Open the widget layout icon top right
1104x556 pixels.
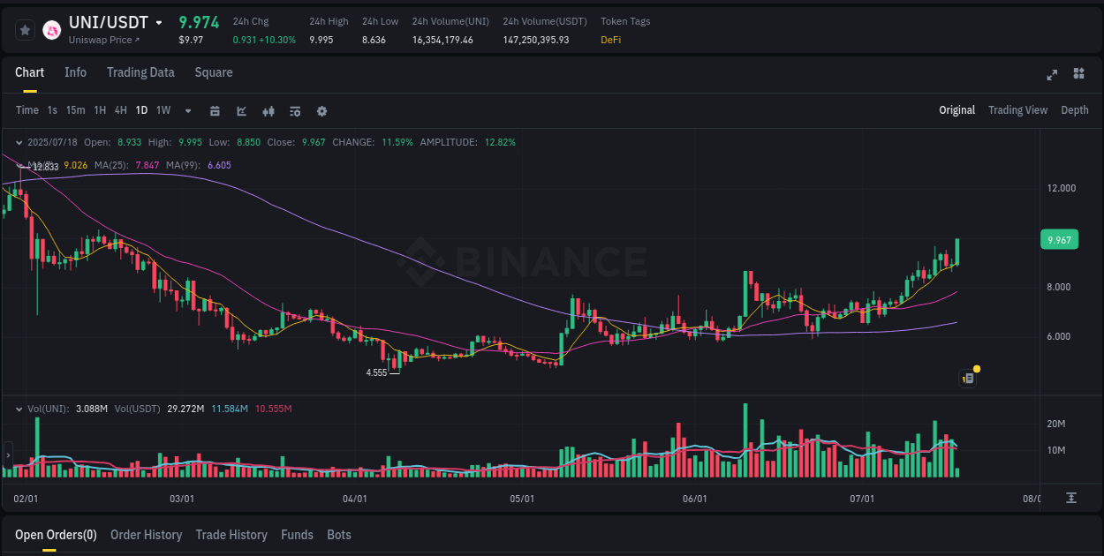1078,75
